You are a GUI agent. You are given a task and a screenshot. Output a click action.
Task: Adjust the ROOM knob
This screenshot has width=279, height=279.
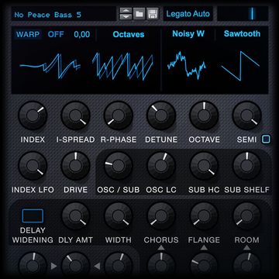coord(247,215)
